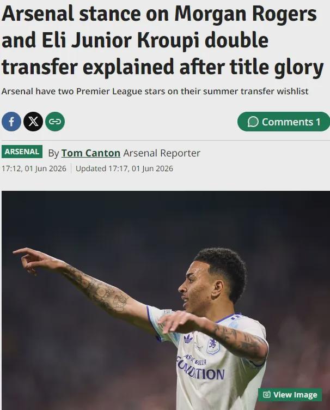Click the Foundation sponsor text on shirt
Image resolution: width=330 pixels, height=410 pixels.
(200, 371)
